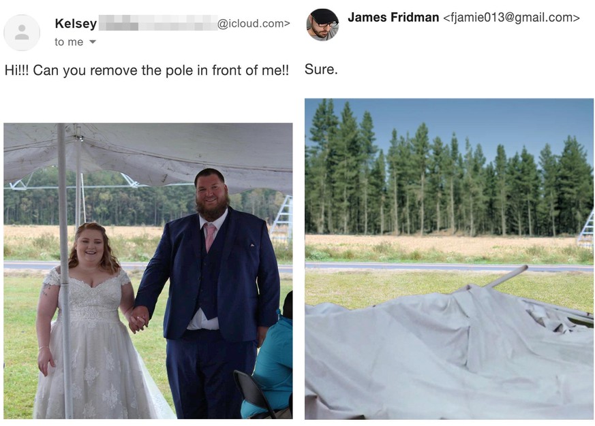The image size is (595, 426).
Task: Select the sender name Kelsey
Action: tap(76, 23)
